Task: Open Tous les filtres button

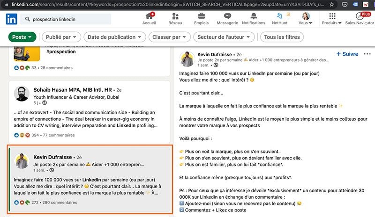Action: click(x=282, y=37)
